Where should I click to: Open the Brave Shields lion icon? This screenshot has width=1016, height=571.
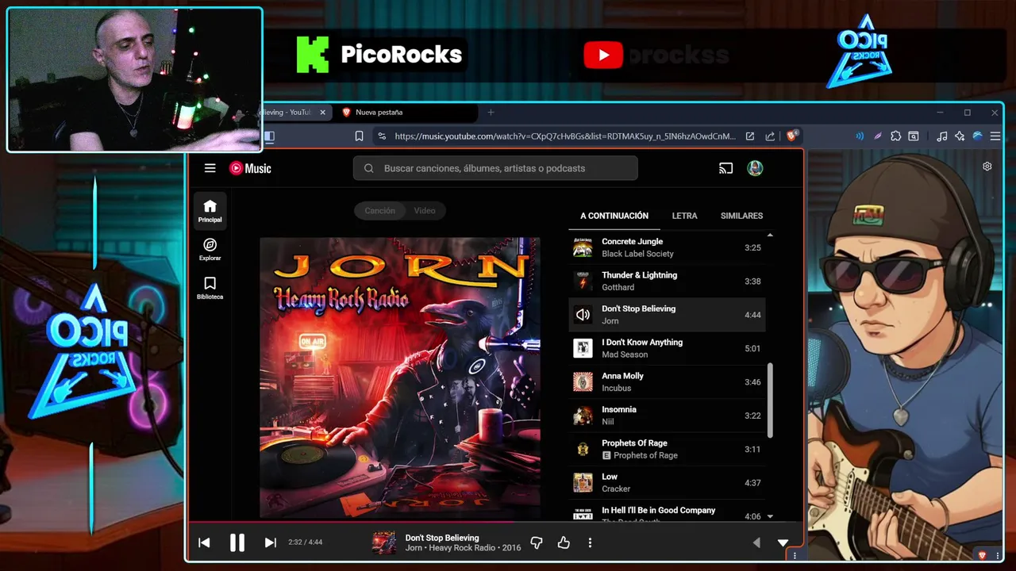(791, 136)
